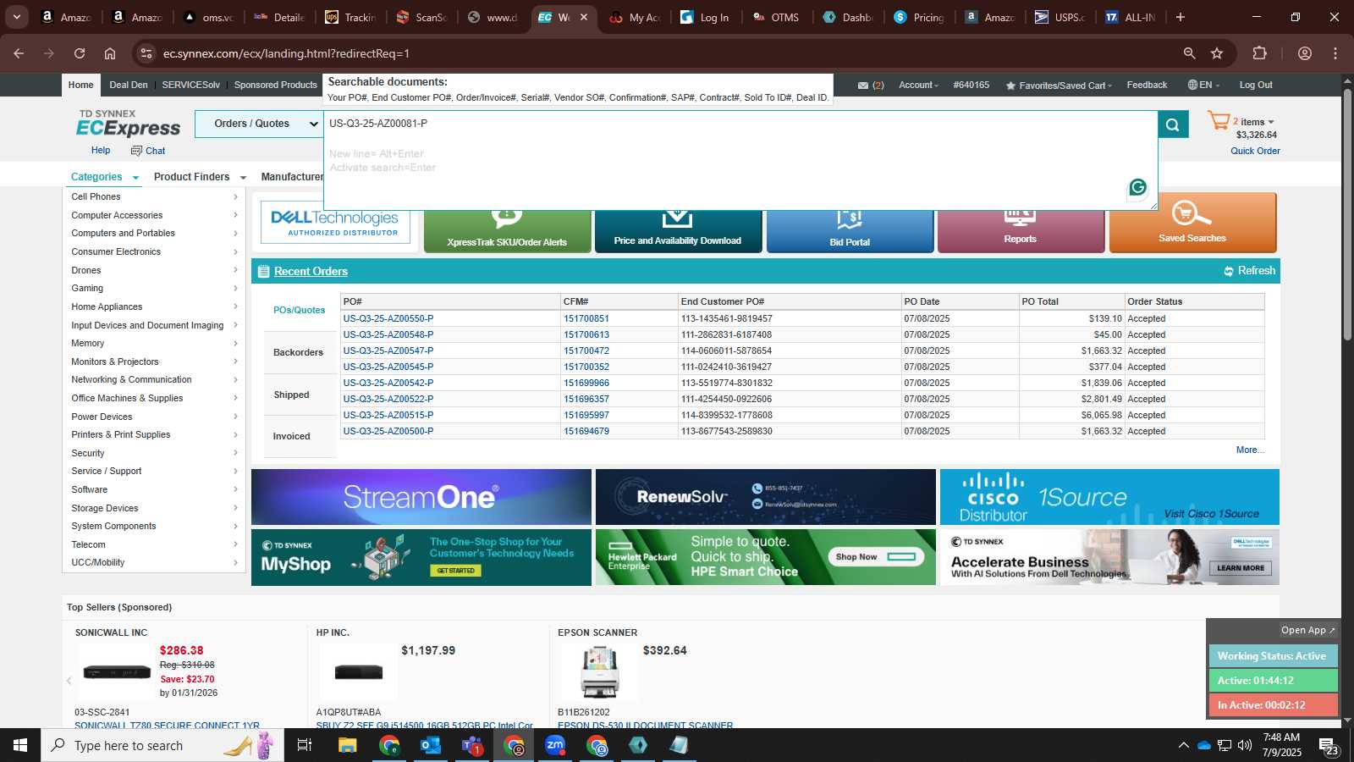Open Microsoft Teams from the taskbar
Viewport: 1354px width, 762px height.
pos(472,745)
